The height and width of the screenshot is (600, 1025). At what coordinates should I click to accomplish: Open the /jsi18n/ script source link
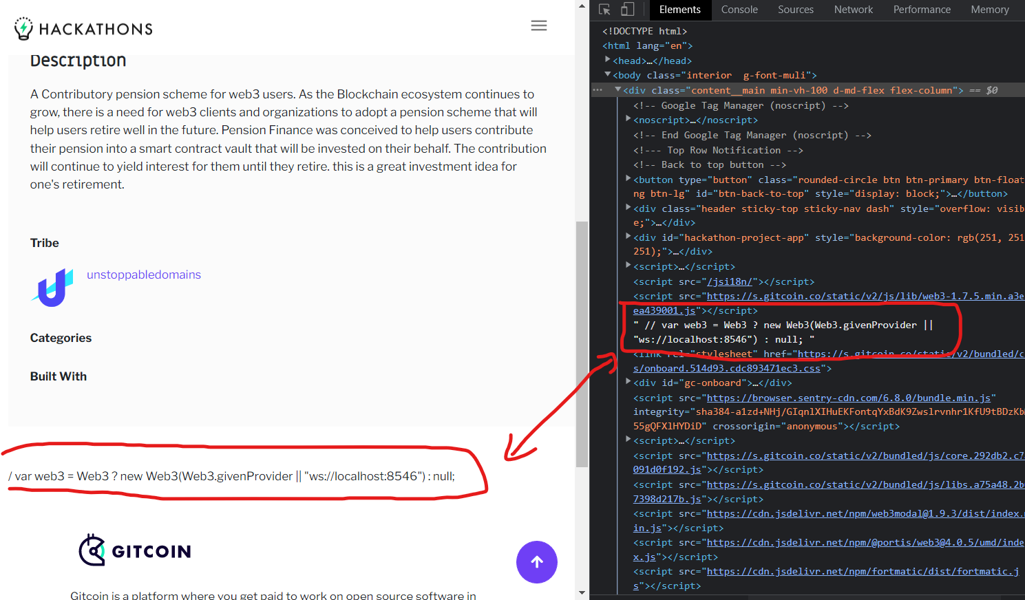point(730,281)
